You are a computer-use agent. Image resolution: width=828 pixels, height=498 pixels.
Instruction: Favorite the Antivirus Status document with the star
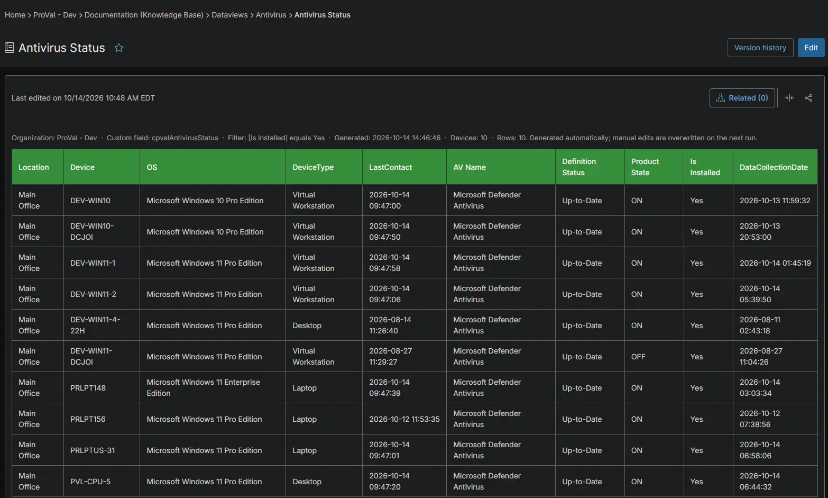click(x=119, y=48)
